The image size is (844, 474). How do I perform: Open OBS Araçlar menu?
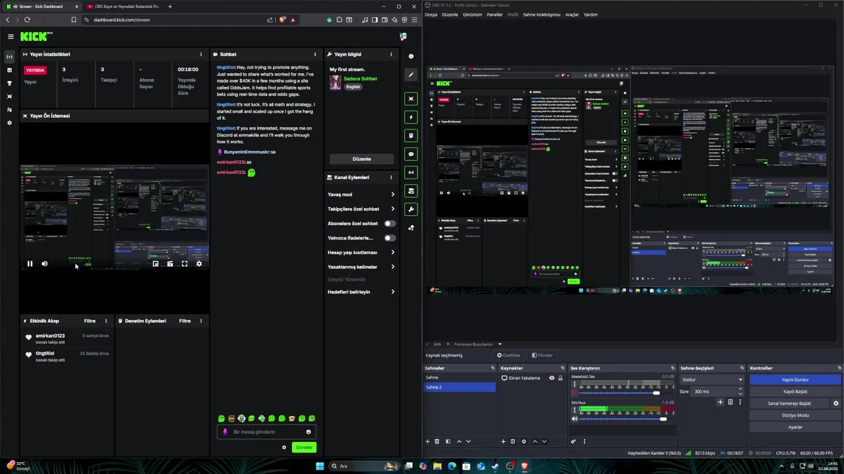click(x=572, y=14)
